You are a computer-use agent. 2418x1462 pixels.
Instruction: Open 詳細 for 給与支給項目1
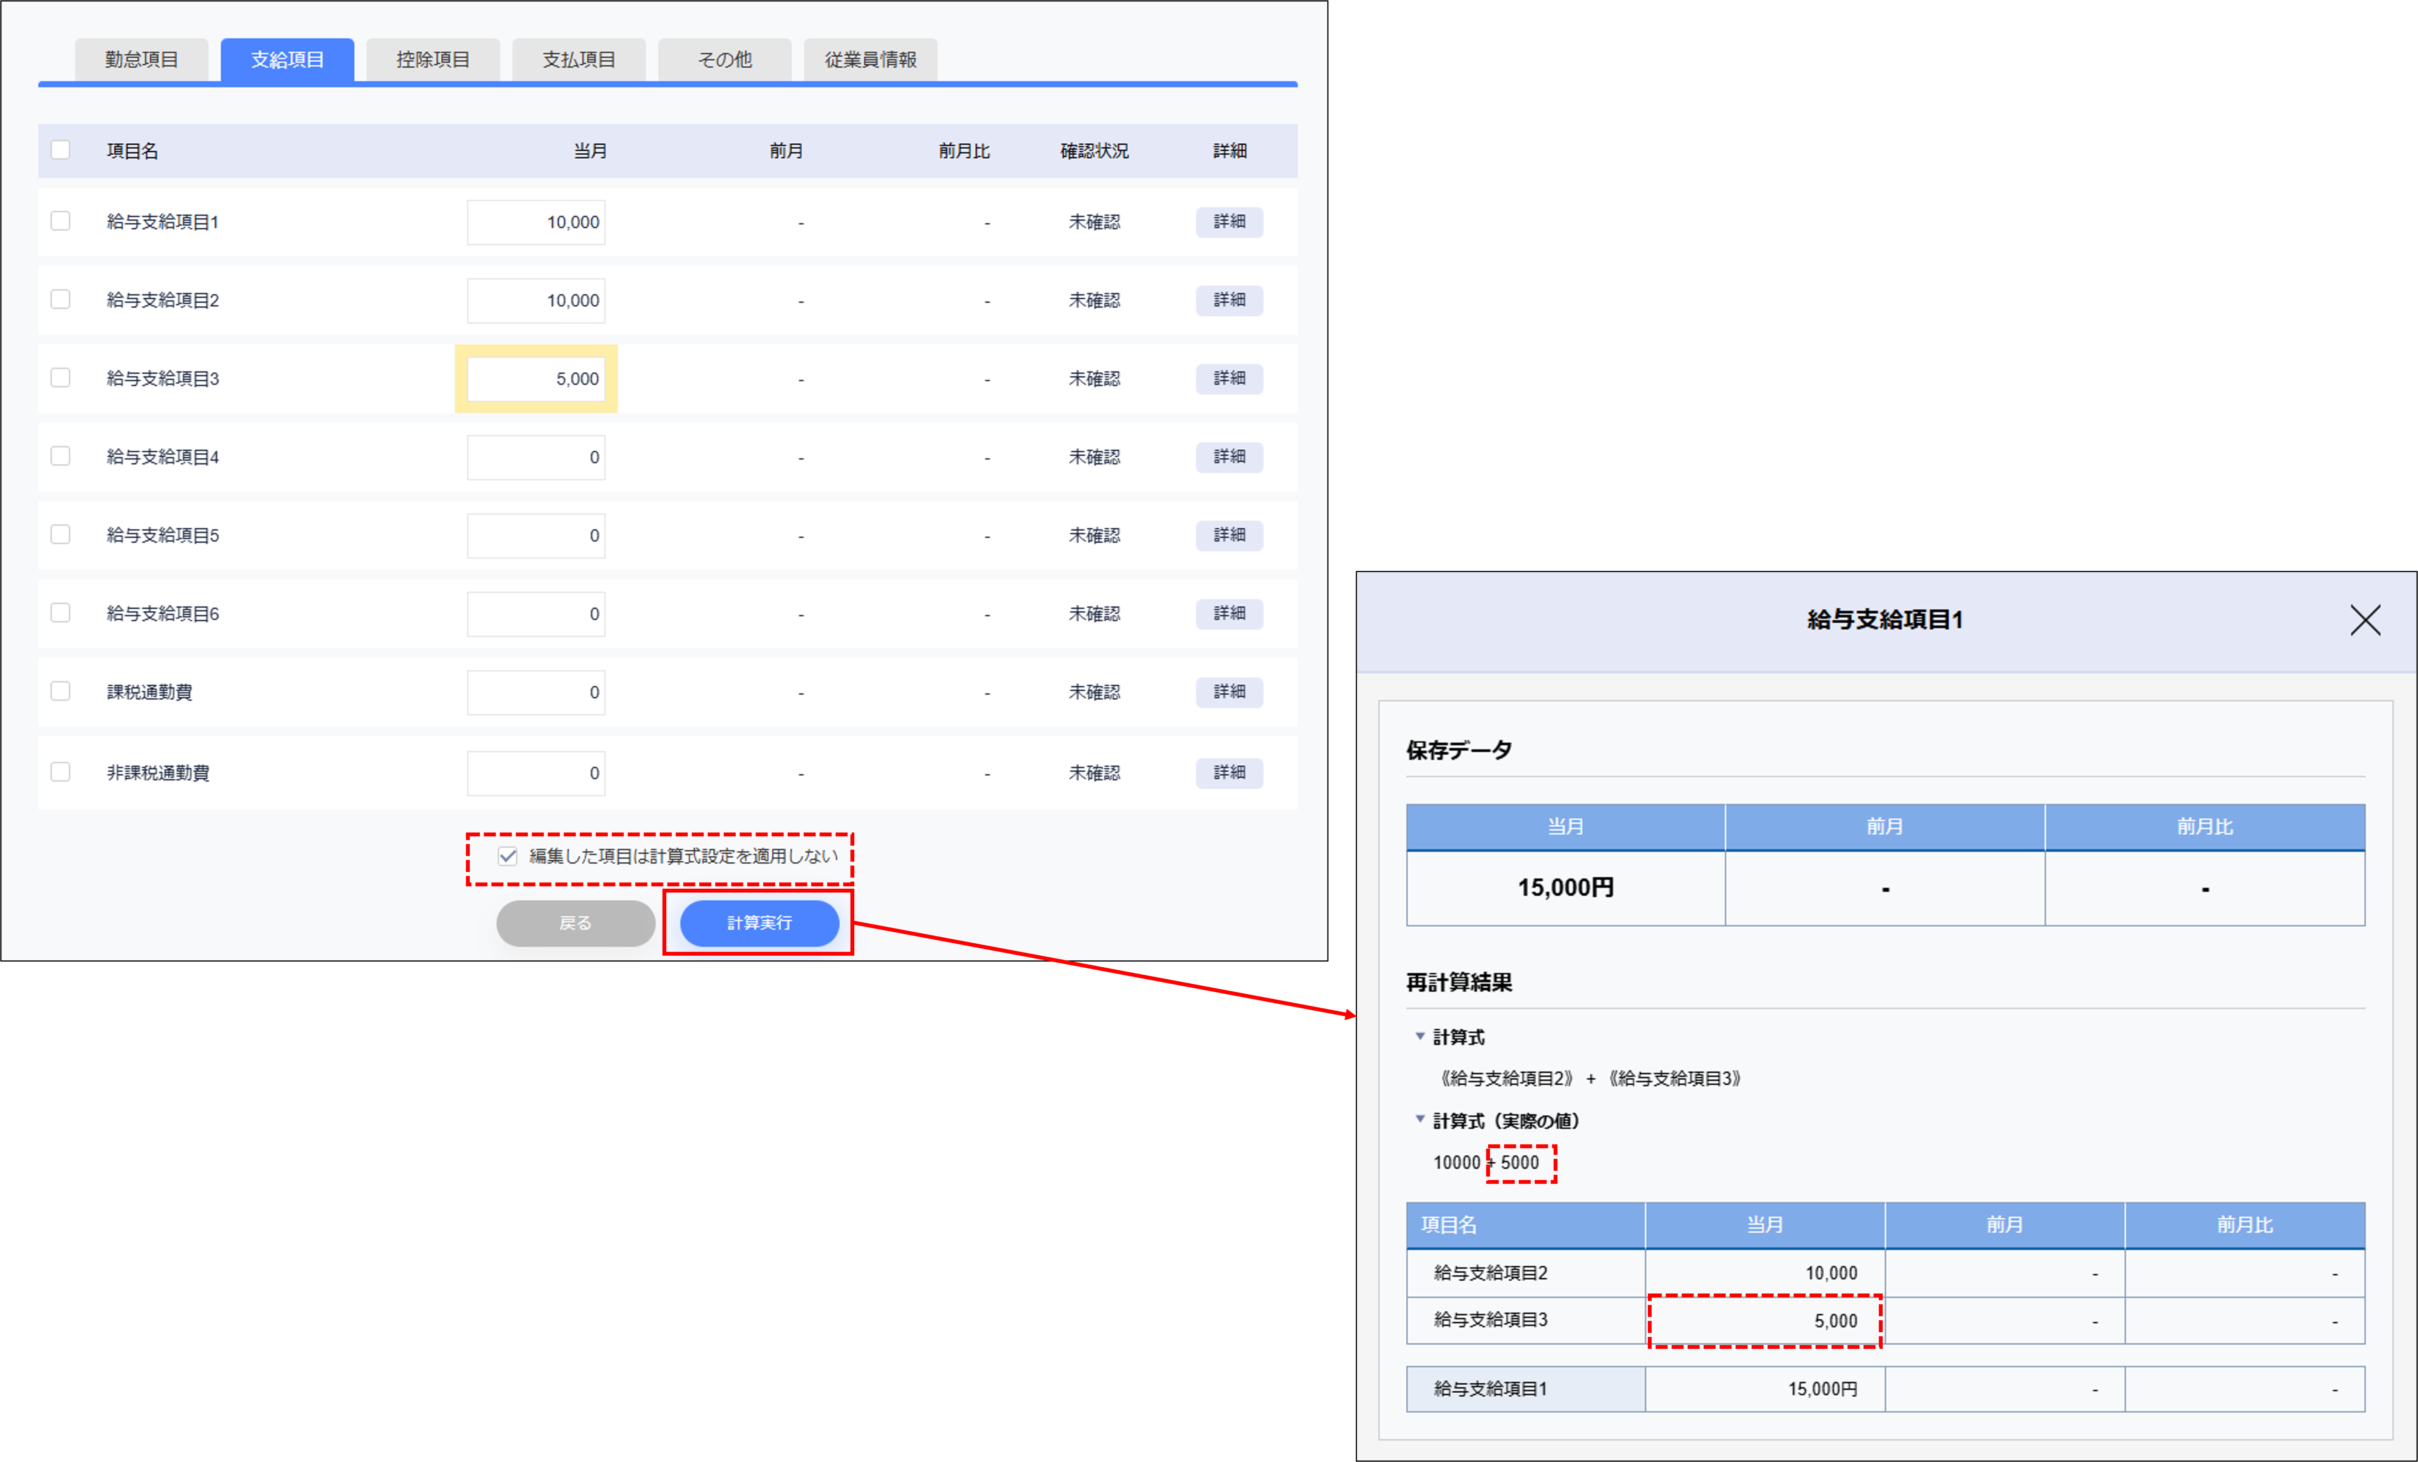(1229, 222)
